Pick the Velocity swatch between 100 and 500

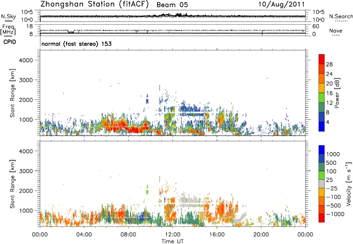322,167
